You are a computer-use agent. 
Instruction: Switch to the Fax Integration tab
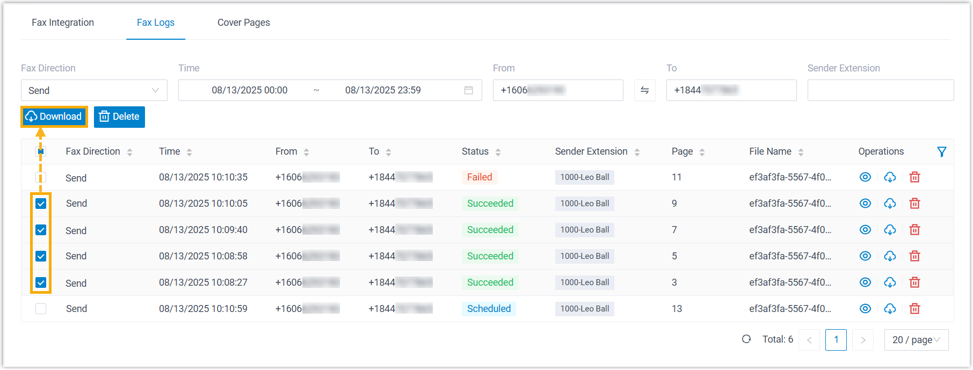[x=63, y=23]
